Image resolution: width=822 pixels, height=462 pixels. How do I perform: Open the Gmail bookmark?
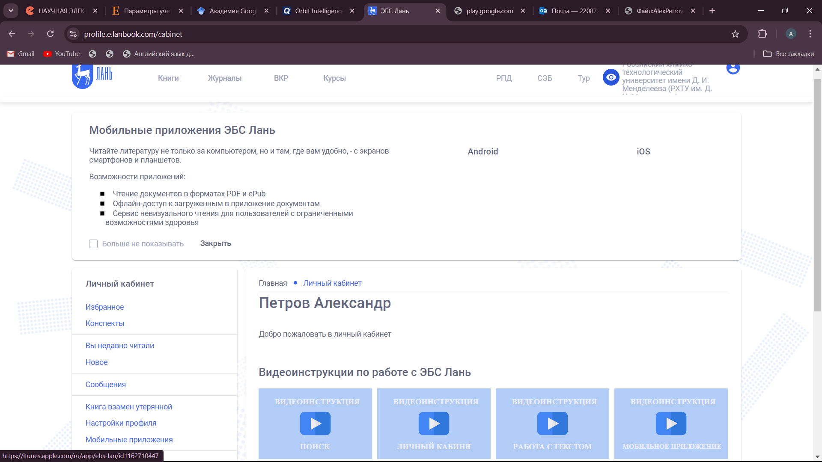[21, 54]
